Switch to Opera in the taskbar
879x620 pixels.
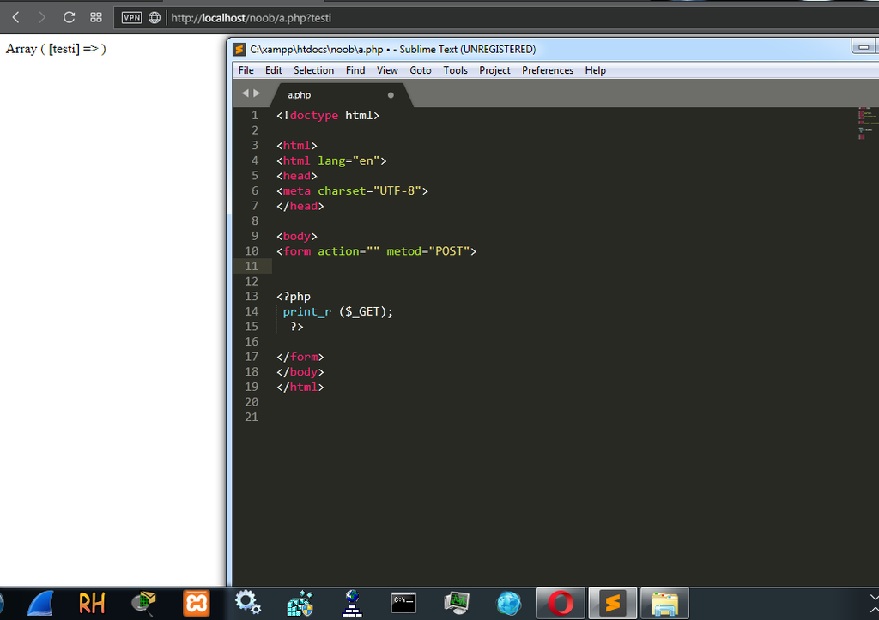pos(561,603)
